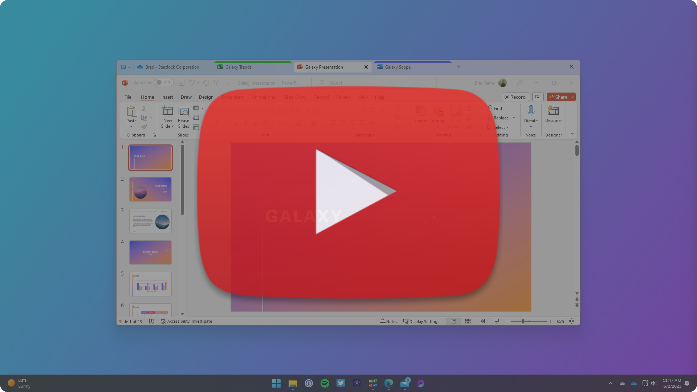The image size is (697, 392).
Task: Click the Paste clipboard icon
Action: (x=131, y=111)
